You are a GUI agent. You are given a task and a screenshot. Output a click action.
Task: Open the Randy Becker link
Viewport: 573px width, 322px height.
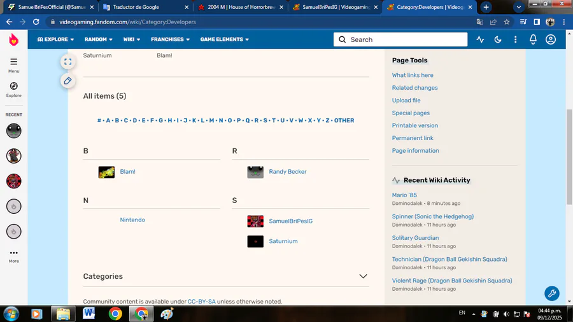[x=288, y=172]
